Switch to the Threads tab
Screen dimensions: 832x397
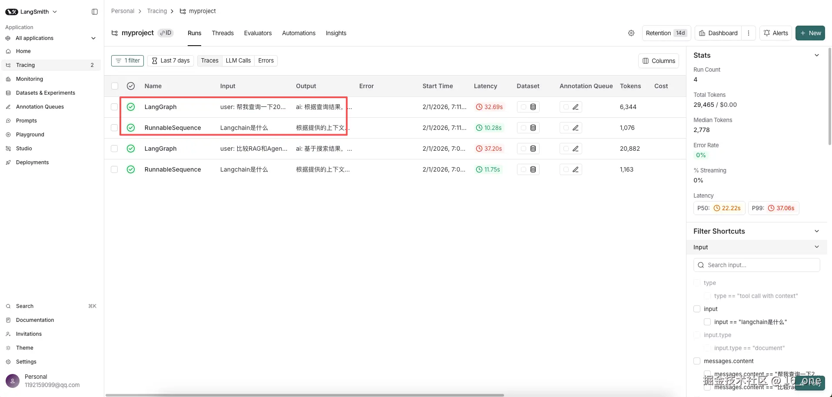click(x=223, y=33)
